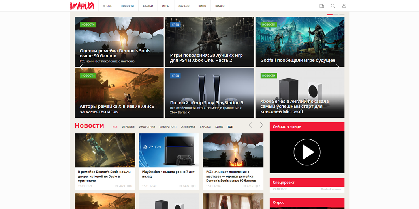Select the Игровые news filter tab
The image size is (419, 209).
tap(128, 127)
